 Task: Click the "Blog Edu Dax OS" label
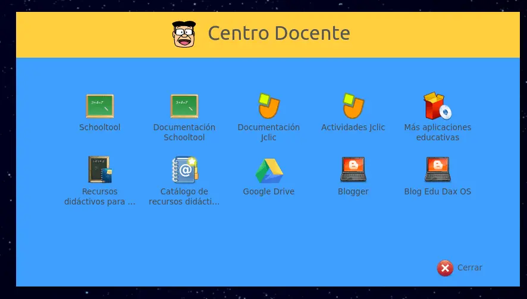(438, 191)
